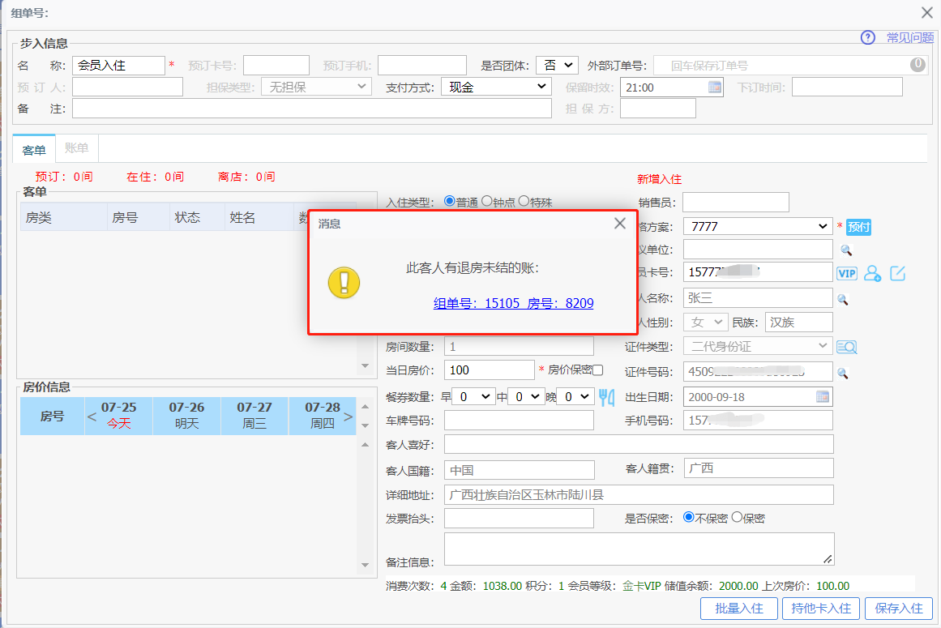Image resolution: width=941 pixels, height=628 pixels.
Task: Open the 早 breakfast voucher count dropdown
Action: (474, 396)
